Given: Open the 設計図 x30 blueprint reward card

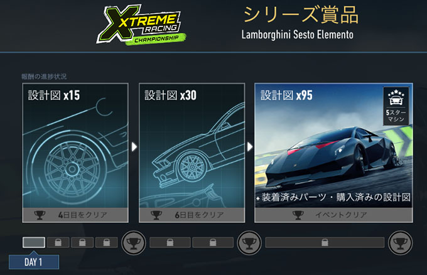Looking at the screenshot, I should [192, 153].
